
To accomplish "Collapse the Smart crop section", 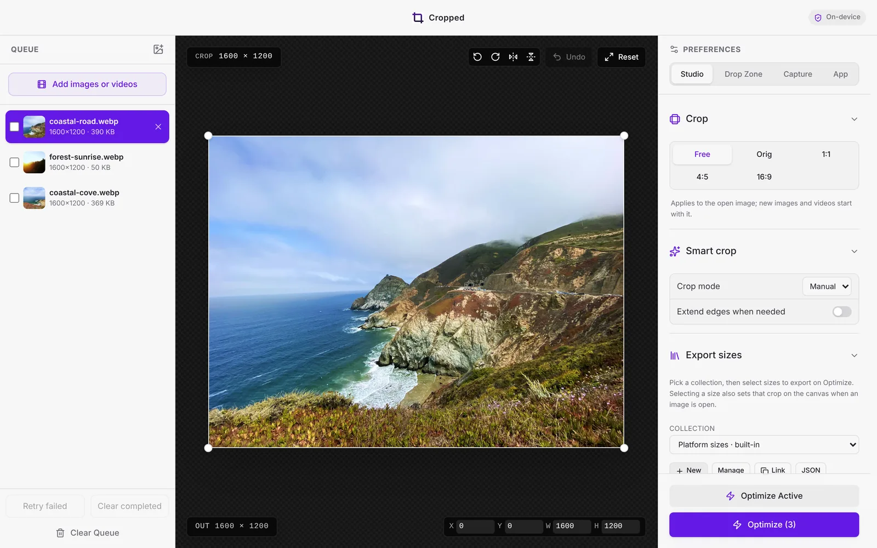I will pos(854,251).
